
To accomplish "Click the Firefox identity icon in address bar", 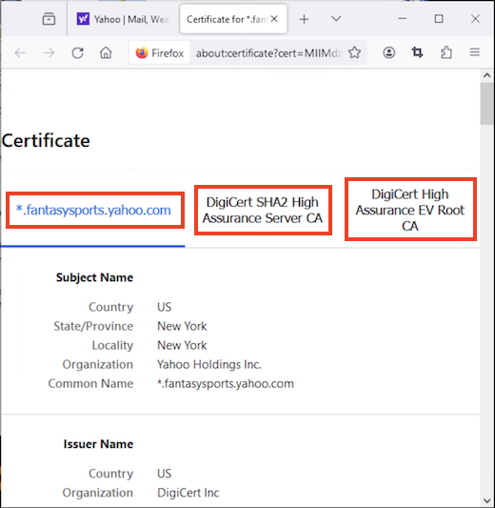I will [x=160, y=52].
